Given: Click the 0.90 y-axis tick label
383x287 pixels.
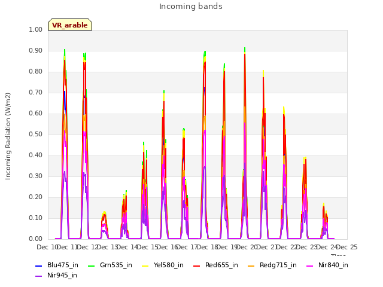Looking at the screenshot, I should point(36,50).
